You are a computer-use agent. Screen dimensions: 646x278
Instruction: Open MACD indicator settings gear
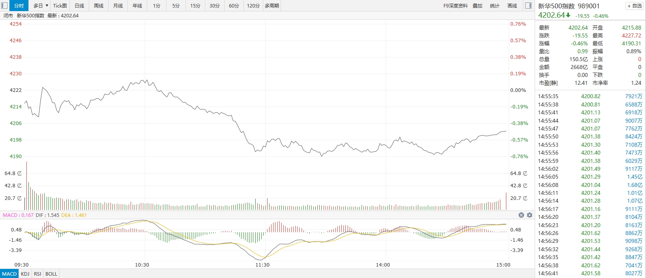tap(530, 215)
